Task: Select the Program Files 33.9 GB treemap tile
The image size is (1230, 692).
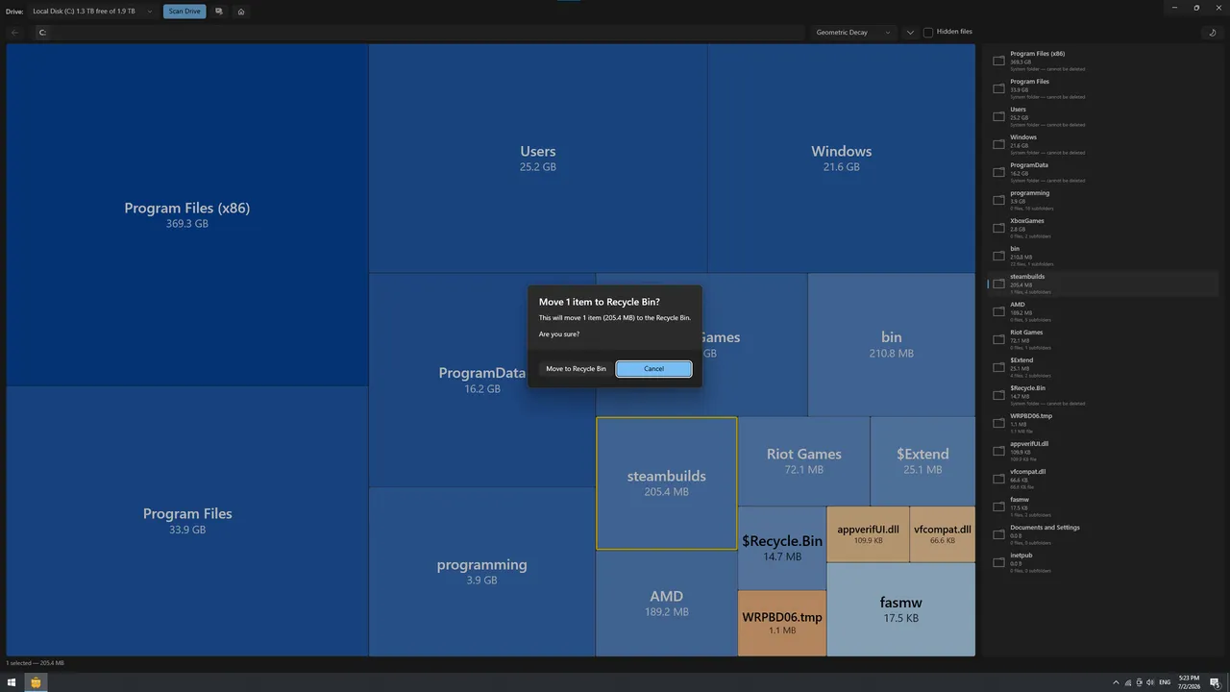Action: [187, 521]
